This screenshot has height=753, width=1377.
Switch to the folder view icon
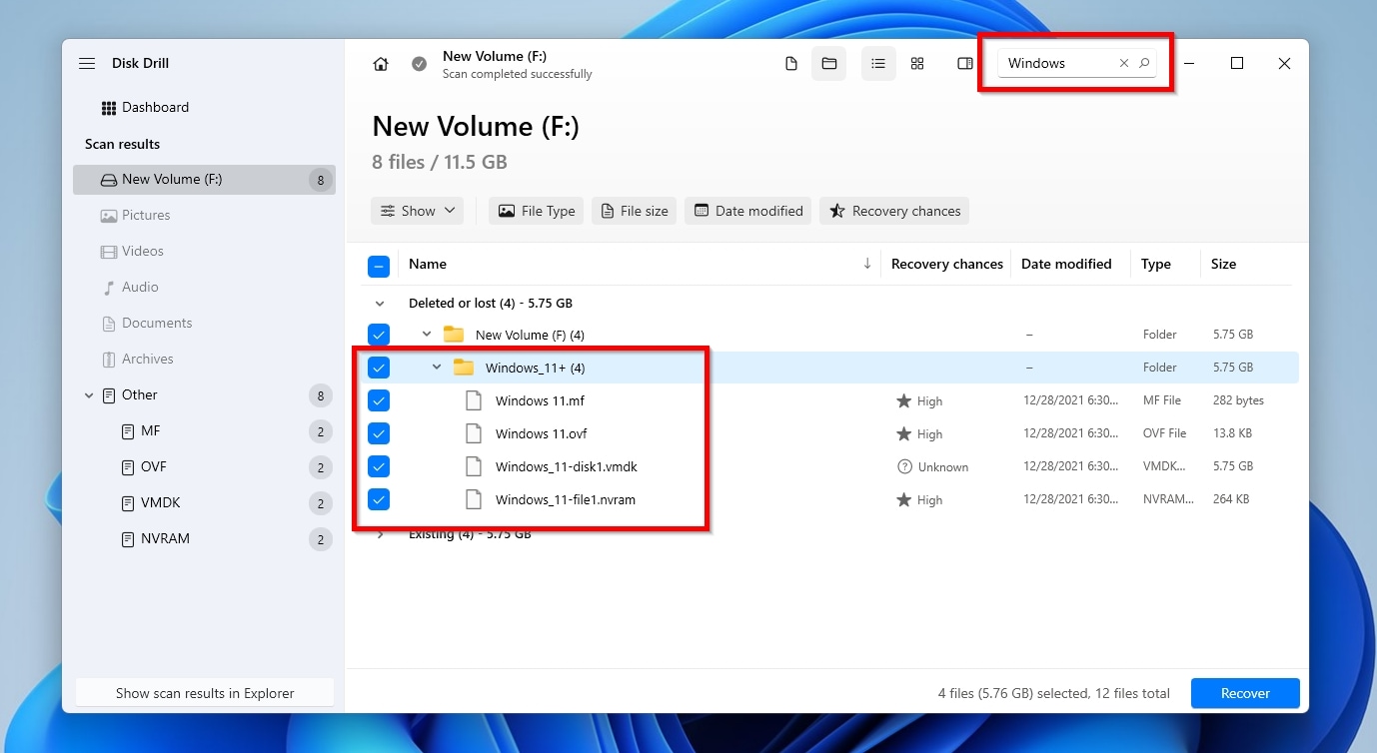(828, 64)
